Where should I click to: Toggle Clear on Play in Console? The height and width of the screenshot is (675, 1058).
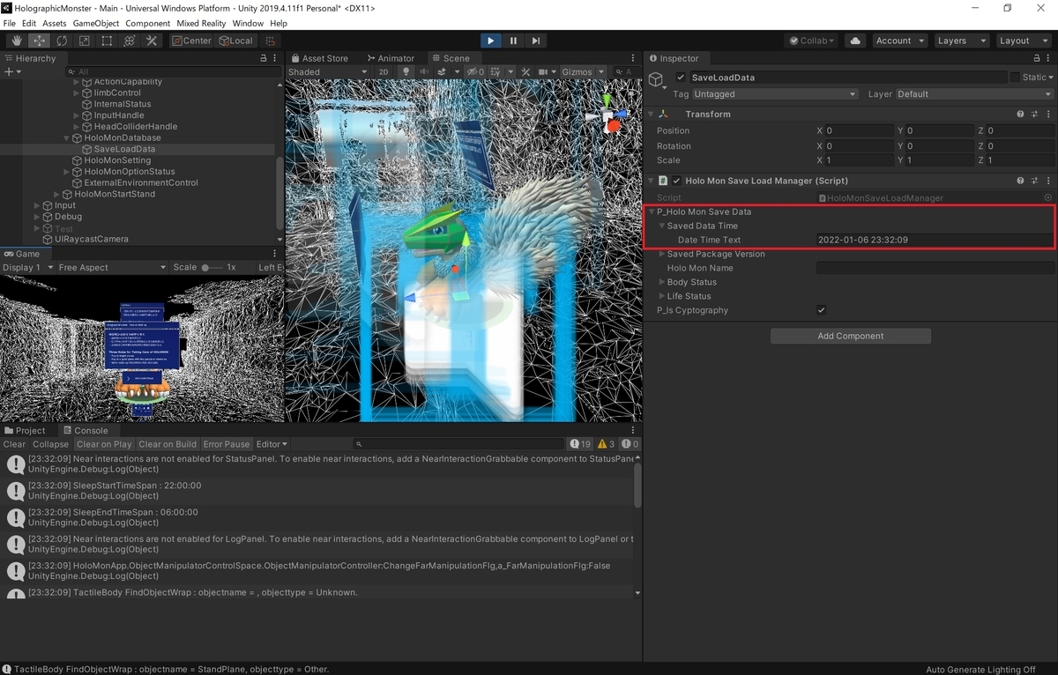[x=104, y=444]
